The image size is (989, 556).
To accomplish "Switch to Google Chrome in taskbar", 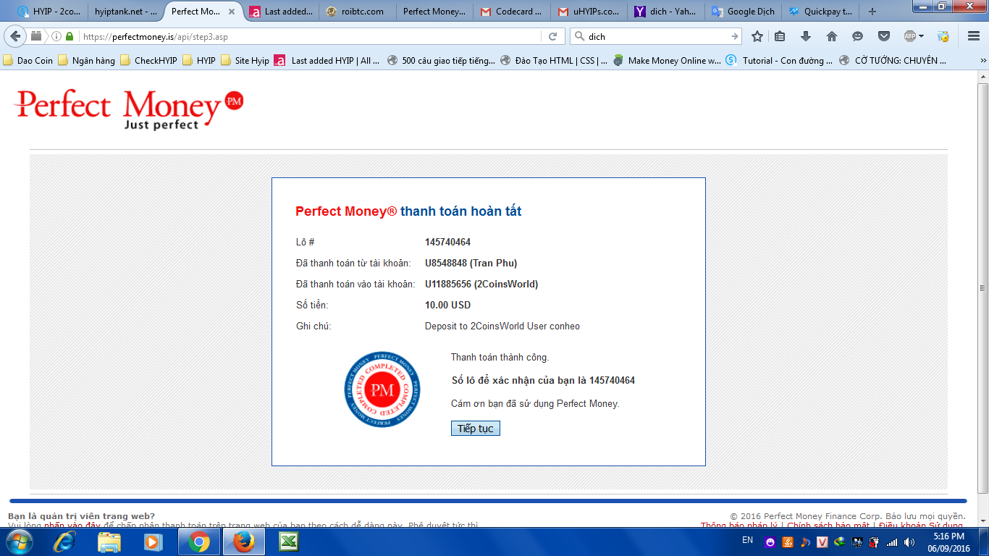I will (198, 542).
